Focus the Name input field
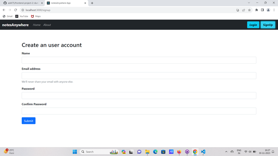 [139, 60]
